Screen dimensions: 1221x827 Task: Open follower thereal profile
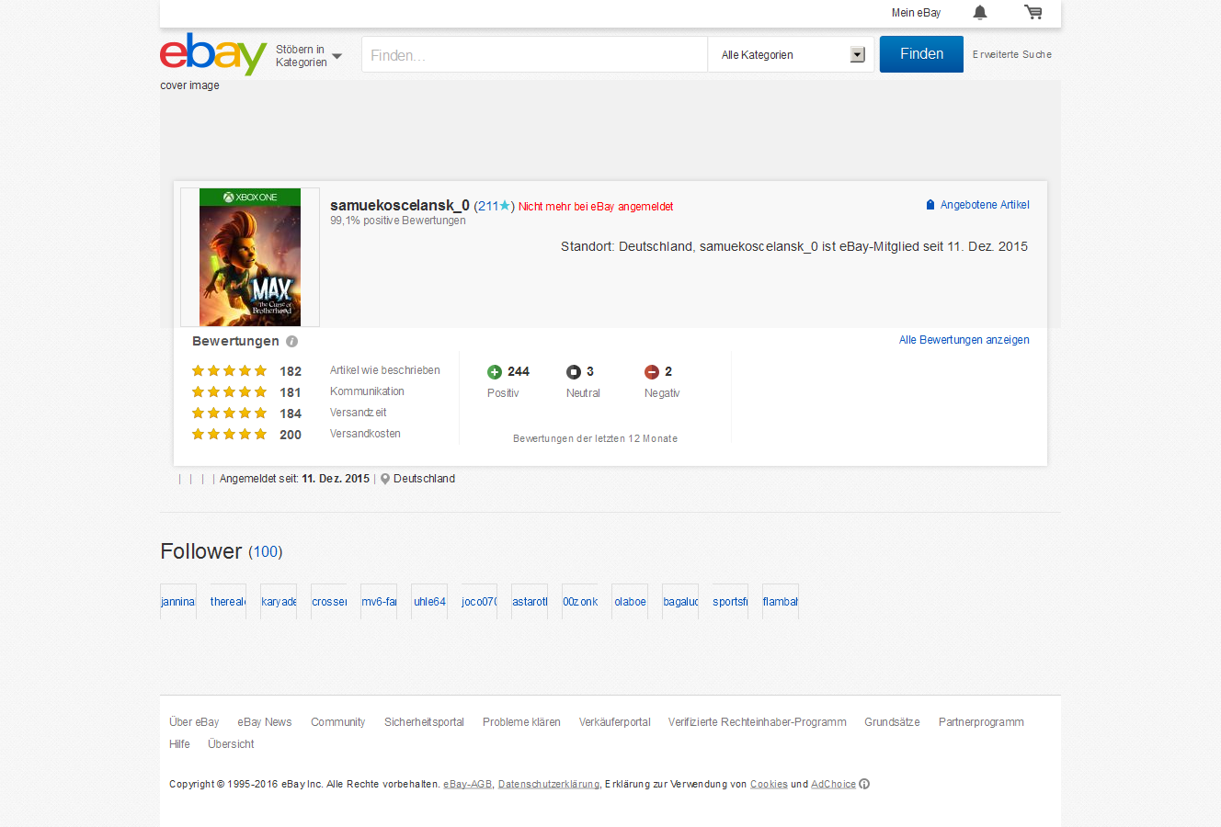coord(228,602)
